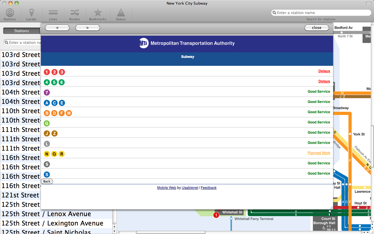Click the station list scrollbar down arrow
Image resolution: width=374 pixels, height=234 pixels.
pyautogui.click(x=115, y=231)
